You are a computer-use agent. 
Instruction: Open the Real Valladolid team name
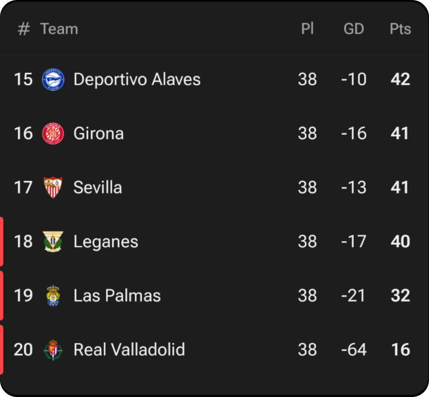[129, 350]
